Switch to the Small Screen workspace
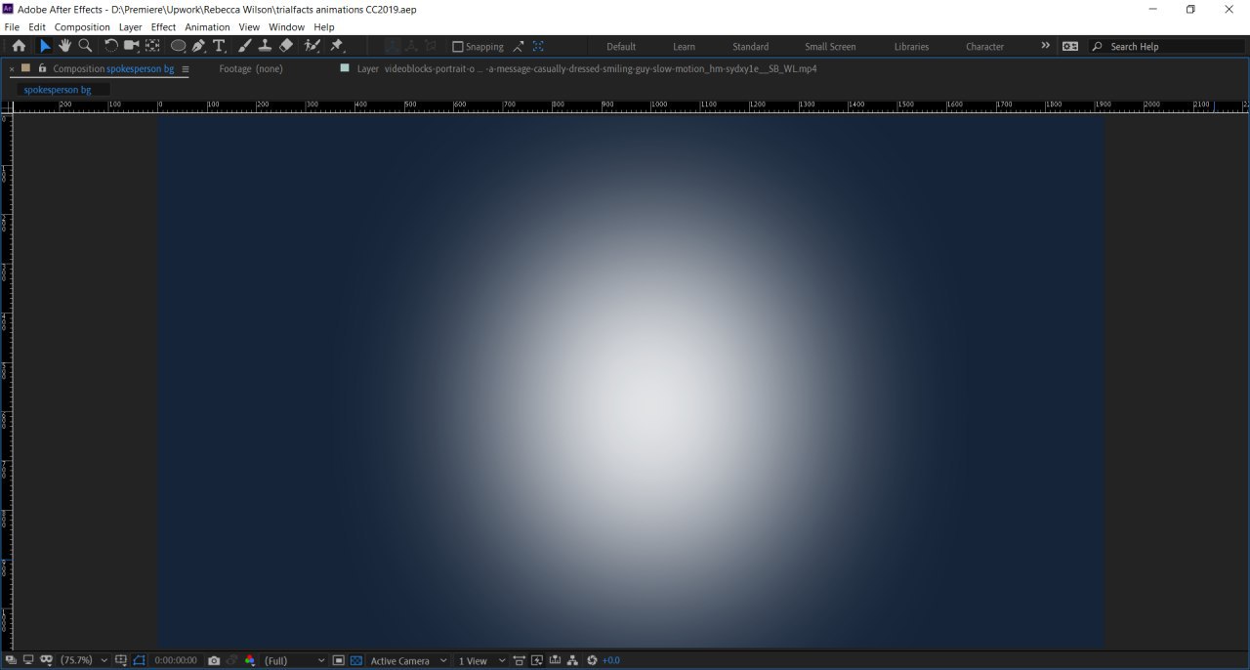The width and height of the screenshot is (1250, 670). (x=830, y=47)
